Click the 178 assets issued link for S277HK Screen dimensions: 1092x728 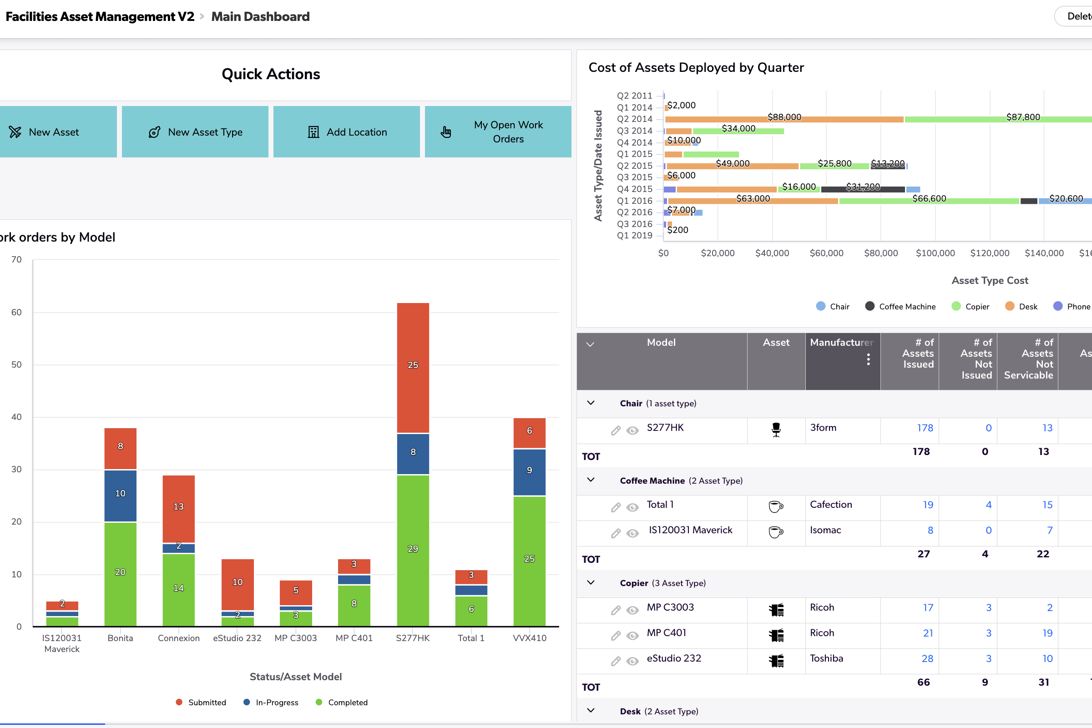(925, 428)
